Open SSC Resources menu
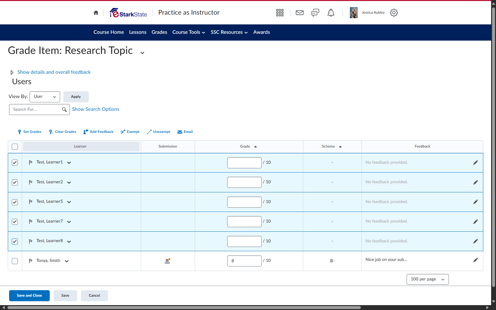The width and height of the screenshot is (496, 310). [x=229, y=32]
